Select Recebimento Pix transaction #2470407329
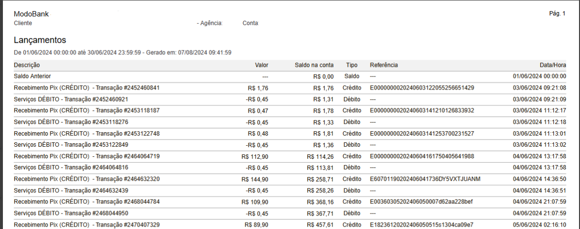 click(87, 224)
